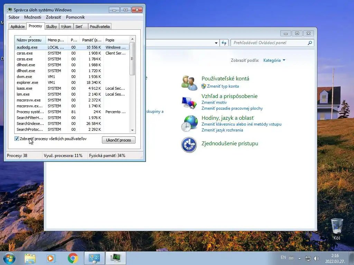
Task: Select the lsass.exe process row
Action: (x=72, y=88)
